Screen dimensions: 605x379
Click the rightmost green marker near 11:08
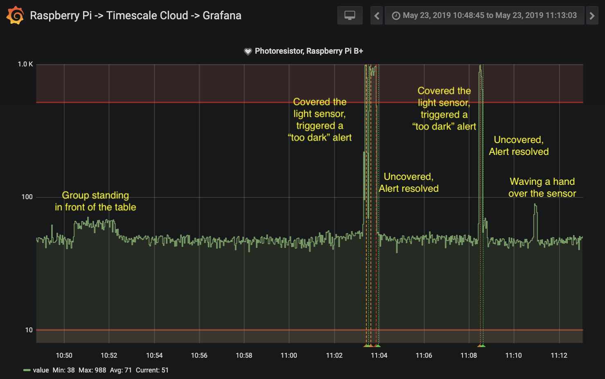pyautogui.click(x=483, y=346)
